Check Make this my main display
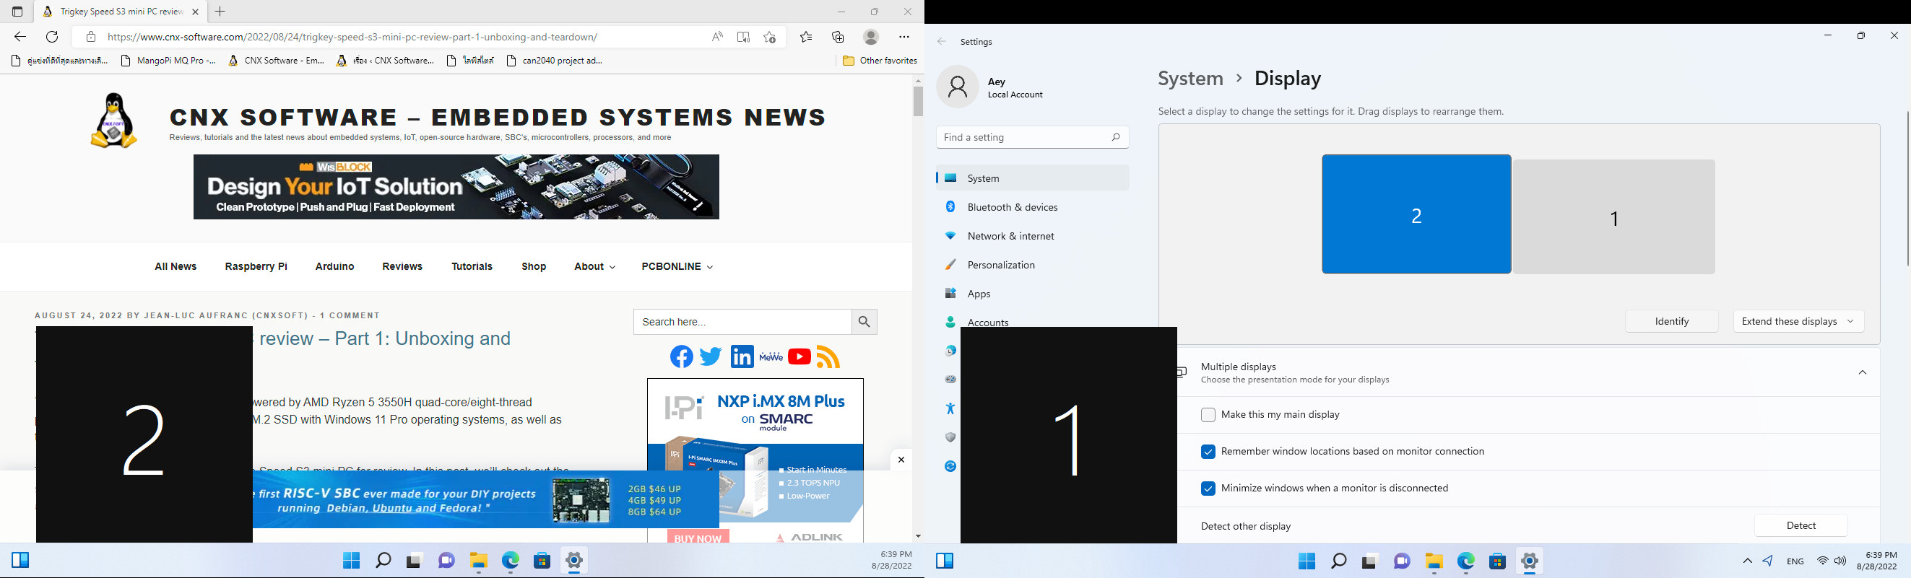This screenshot has width=1911, height=578. [1208, 415]
